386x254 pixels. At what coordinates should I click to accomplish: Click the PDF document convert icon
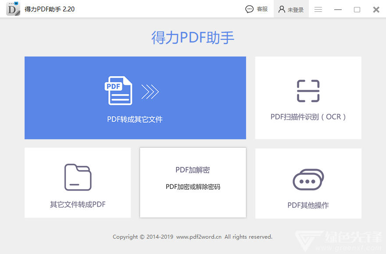coord(118,91)
